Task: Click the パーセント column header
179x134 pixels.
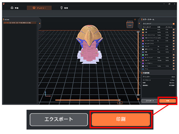Action: (x=169, y=27)
